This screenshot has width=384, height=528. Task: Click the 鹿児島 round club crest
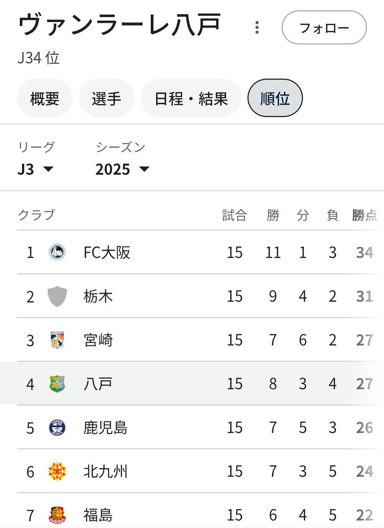coord(57,428)
